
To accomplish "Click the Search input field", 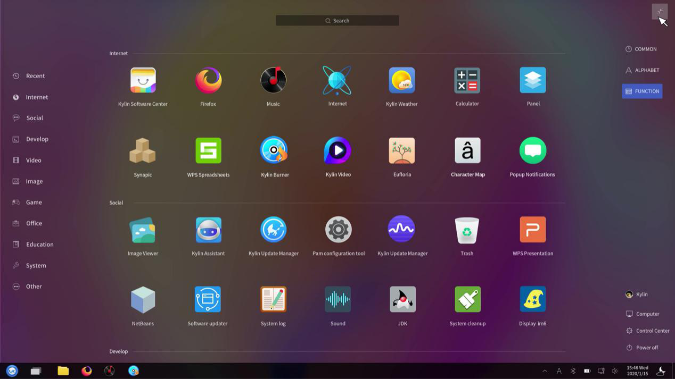I will click(337, 21).
